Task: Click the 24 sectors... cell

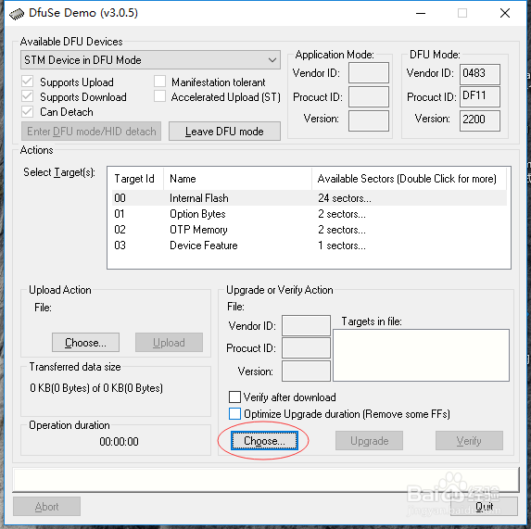Action: point(345,198)
